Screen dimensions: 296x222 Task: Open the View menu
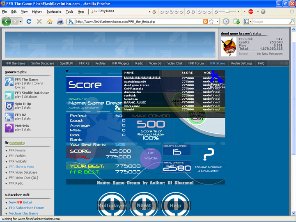(24, 11)
